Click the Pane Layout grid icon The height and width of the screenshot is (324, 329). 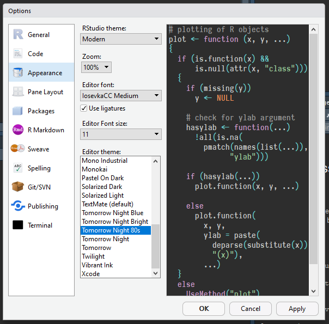[x=18, y=91]
